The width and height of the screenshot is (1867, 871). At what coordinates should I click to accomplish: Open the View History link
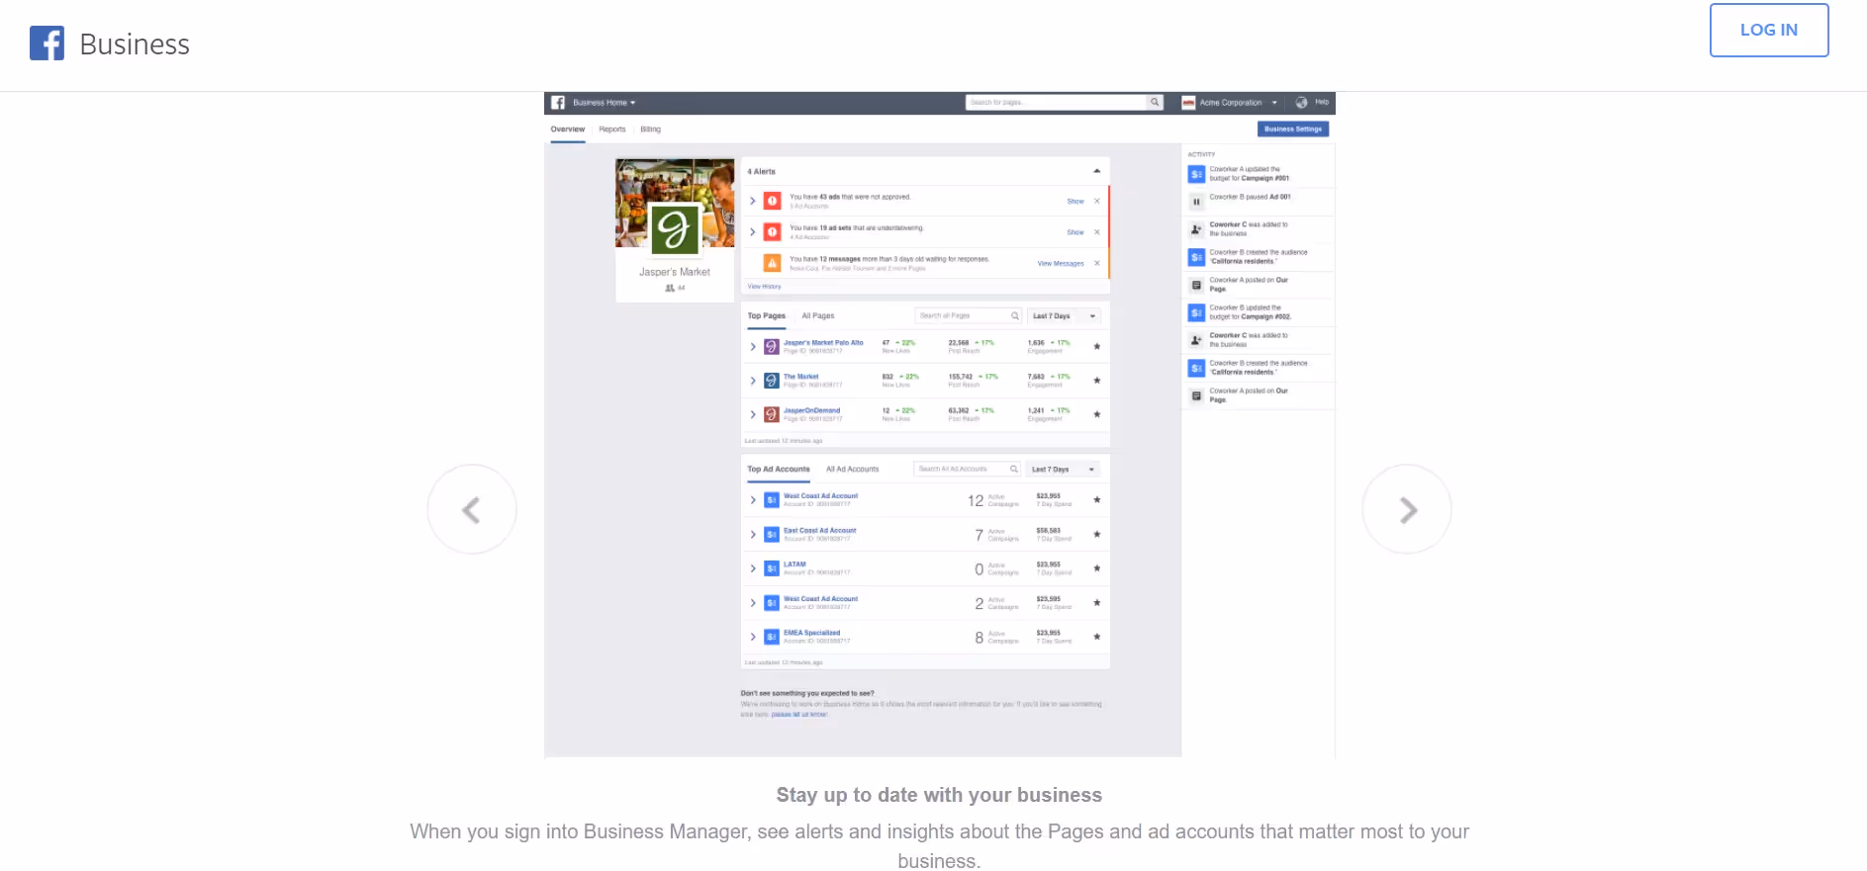pos(764,287)
